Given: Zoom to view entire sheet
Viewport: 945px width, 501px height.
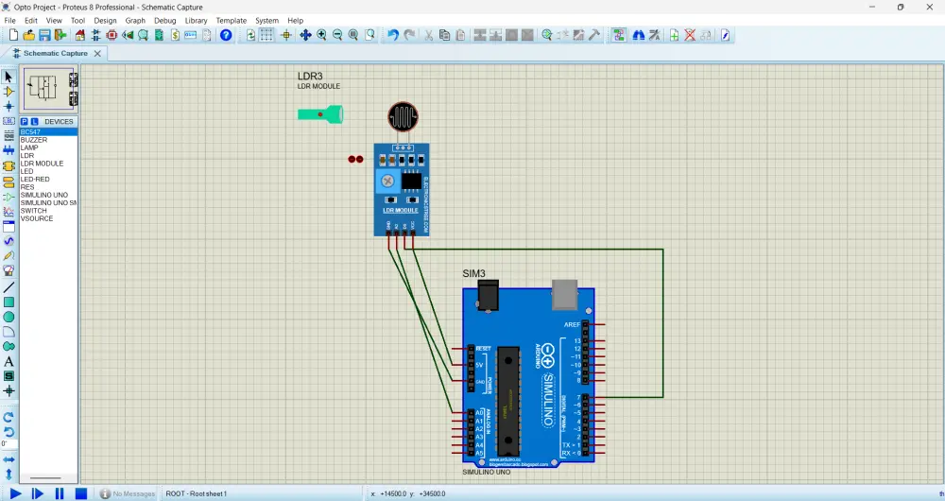Looking at the screenshot, I should (x=353, y=35).
